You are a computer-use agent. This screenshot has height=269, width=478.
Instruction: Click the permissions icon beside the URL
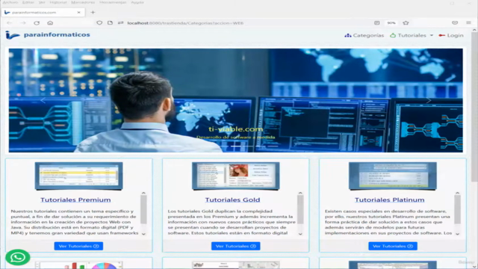[x=121, y=23]
